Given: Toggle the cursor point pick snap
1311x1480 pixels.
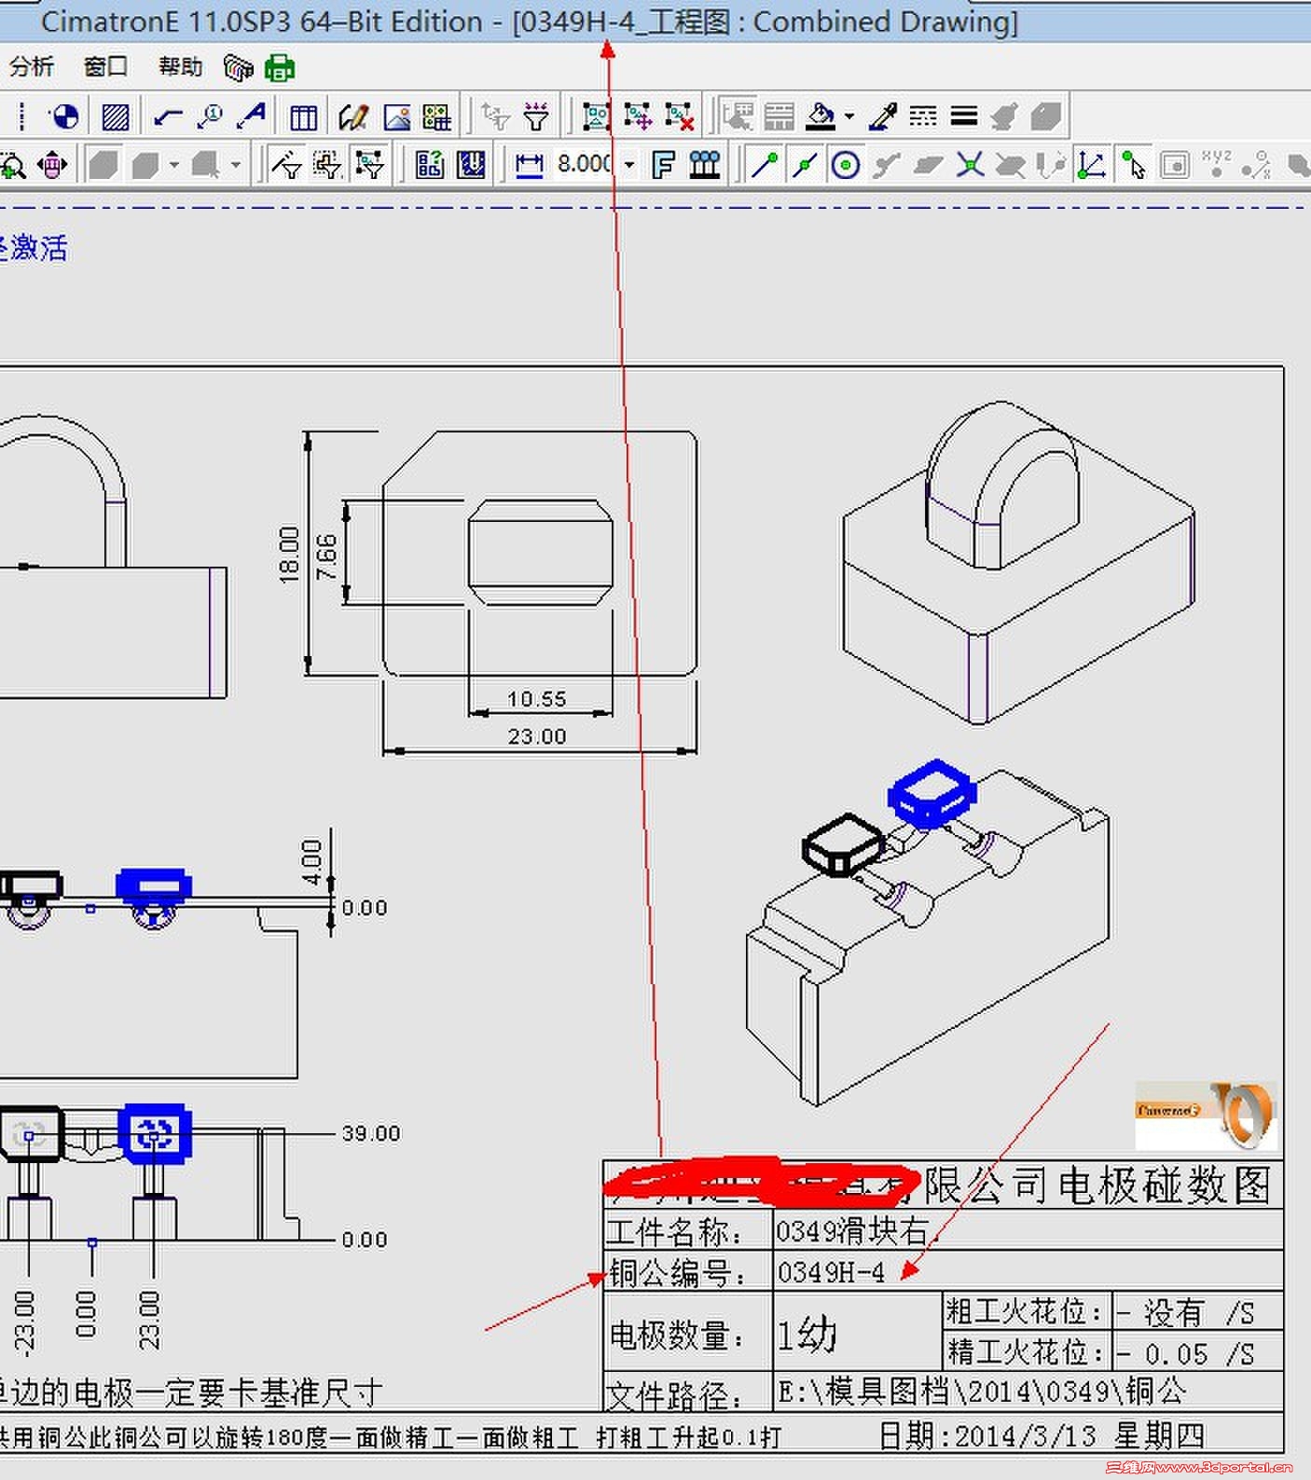Looking at the screenshot, I should 1134,166.
